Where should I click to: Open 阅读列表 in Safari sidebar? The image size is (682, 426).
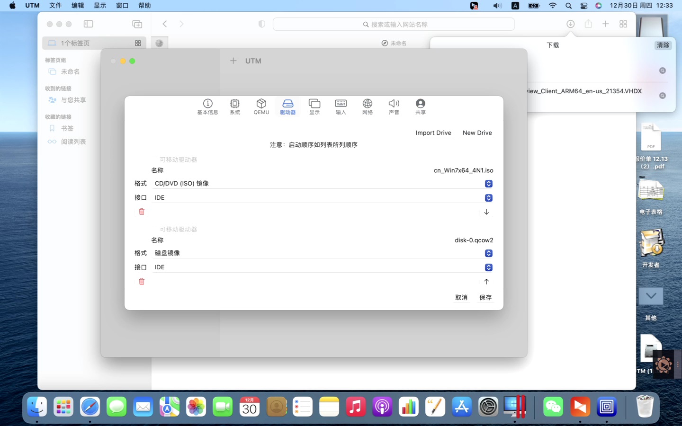point(67,142)
